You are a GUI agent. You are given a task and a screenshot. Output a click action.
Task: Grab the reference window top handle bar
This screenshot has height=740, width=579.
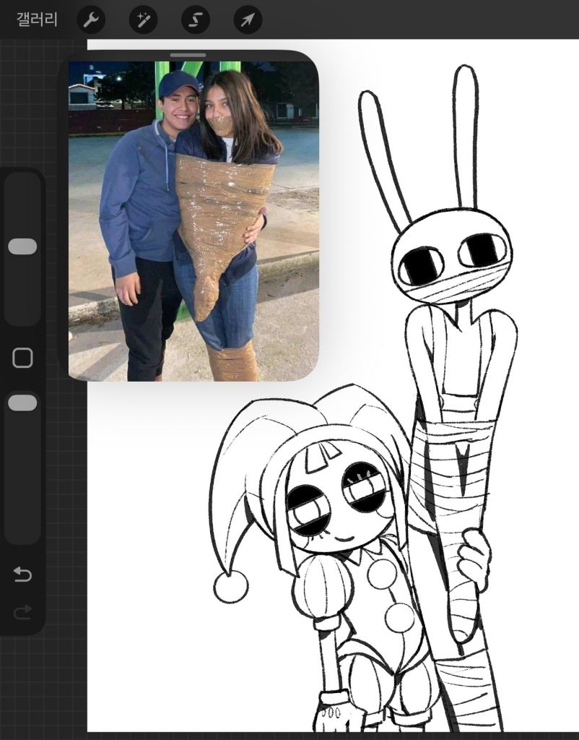pyautogui.click(x=188, y=55)
